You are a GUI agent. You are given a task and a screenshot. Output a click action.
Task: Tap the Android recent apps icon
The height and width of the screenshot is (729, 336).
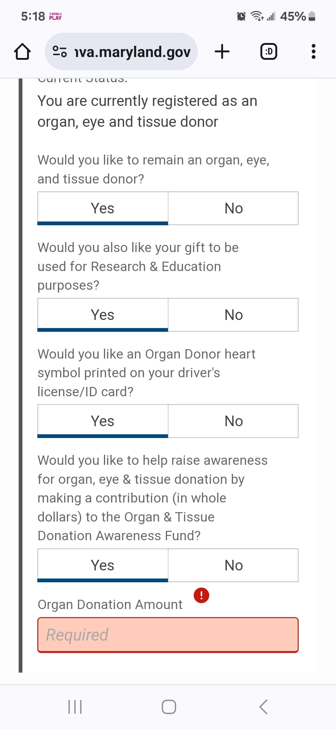(75, 707)
